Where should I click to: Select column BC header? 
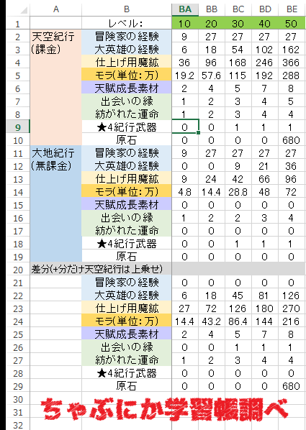point(238,9)
